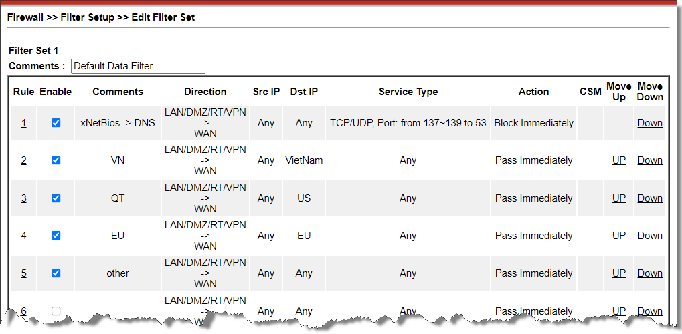Toggle the 'other' rule enable checkbox
Image resolution: width=682 pixels, height=334 pixels.
tap(56, 273)
